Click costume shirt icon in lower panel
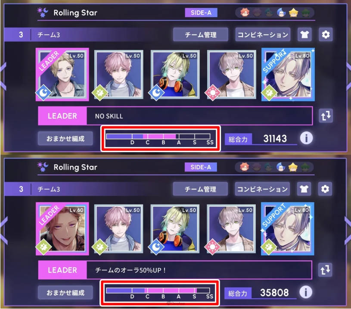 click(304, 189)
